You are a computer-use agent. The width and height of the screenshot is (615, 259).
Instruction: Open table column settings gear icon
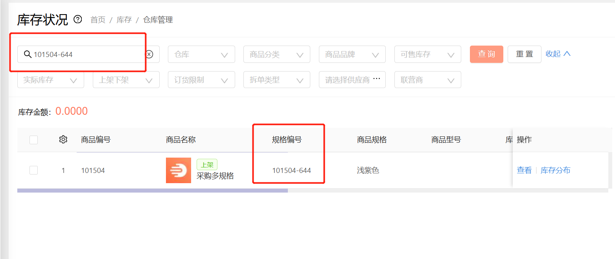tap(63, 140)
